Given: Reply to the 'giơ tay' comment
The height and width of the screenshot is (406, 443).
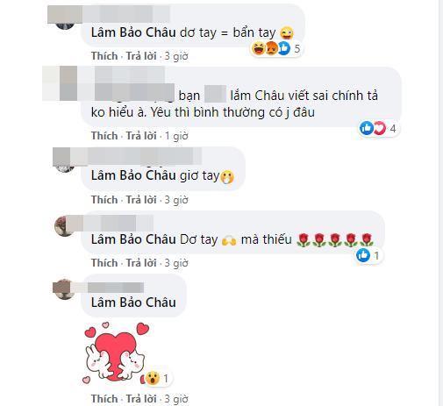Looking at the screenshot, I should point(141,200).
